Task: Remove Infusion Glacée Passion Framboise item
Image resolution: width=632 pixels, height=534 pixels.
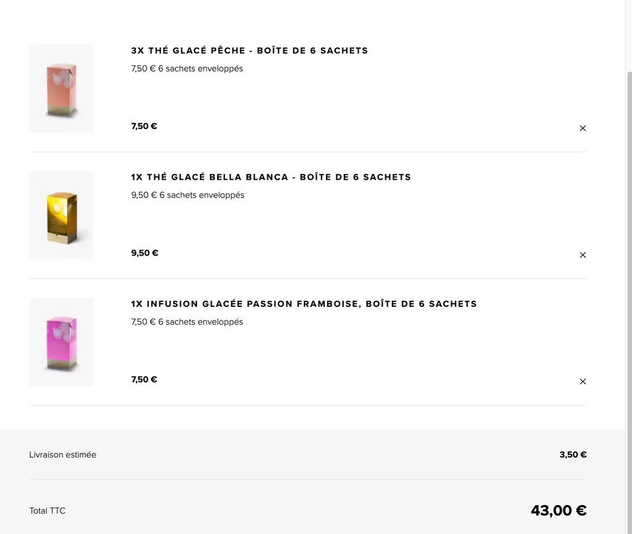Action: pos(583,382)
